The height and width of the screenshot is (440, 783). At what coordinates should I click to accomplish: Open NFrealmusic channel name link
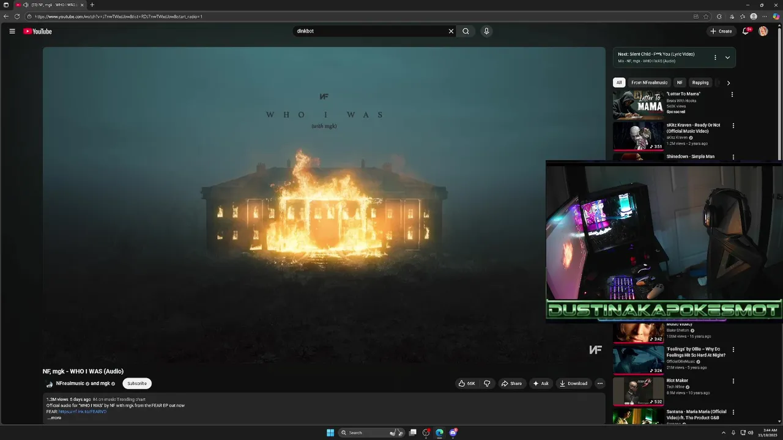(70, 383)
